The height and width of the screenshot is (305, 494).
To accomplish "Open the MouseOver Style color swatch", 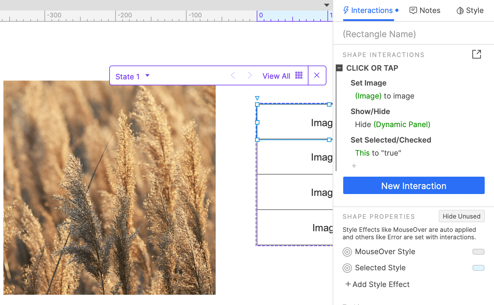I will (x=478, y=252).
